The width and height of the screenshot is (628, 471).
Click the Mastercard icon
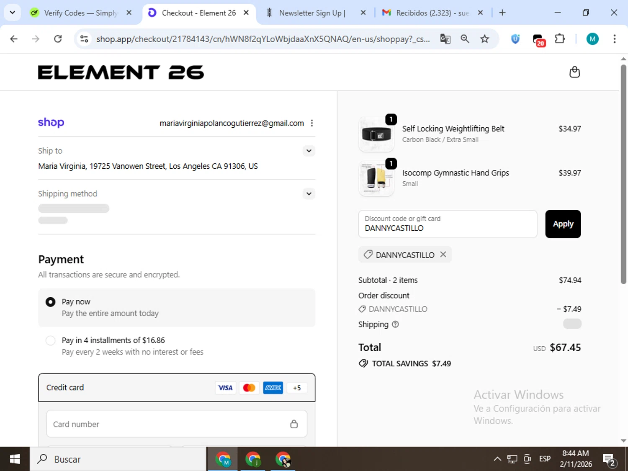point(249,388)
